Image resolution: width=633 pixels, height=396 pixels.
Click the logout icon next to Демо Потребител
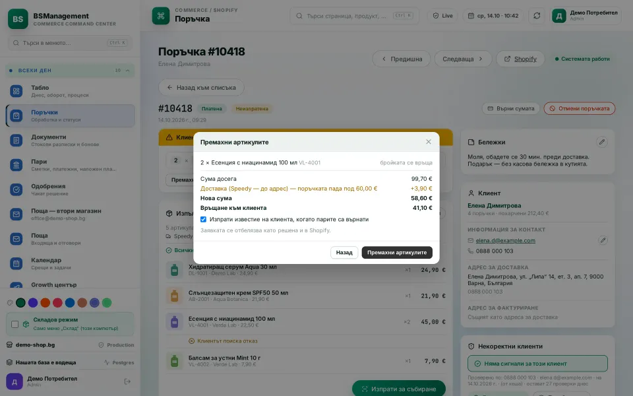pyautogui.click(x=127, y=381)
